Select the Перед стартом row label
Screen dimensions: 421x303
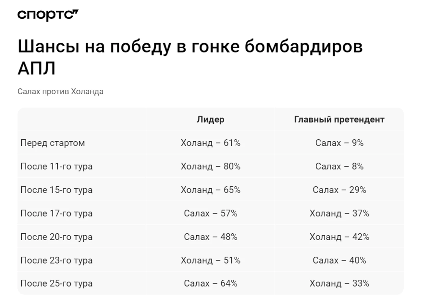click(52, 143)
